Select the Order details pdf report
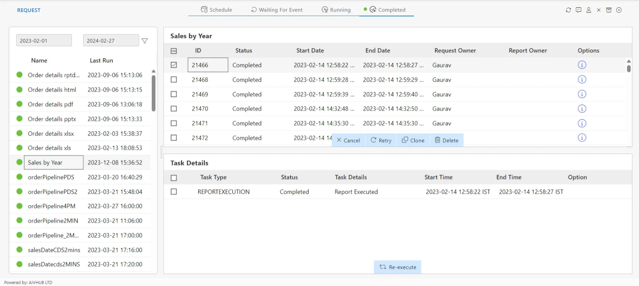Image resolution: width=639 pixels, height=286 pixels. pyautogui.click(x=51, y=104)
